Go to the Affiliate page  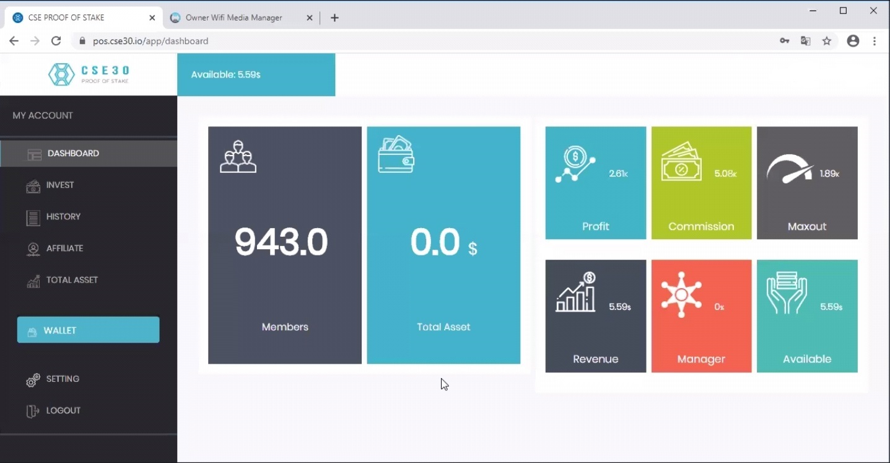tap(64, 248)
